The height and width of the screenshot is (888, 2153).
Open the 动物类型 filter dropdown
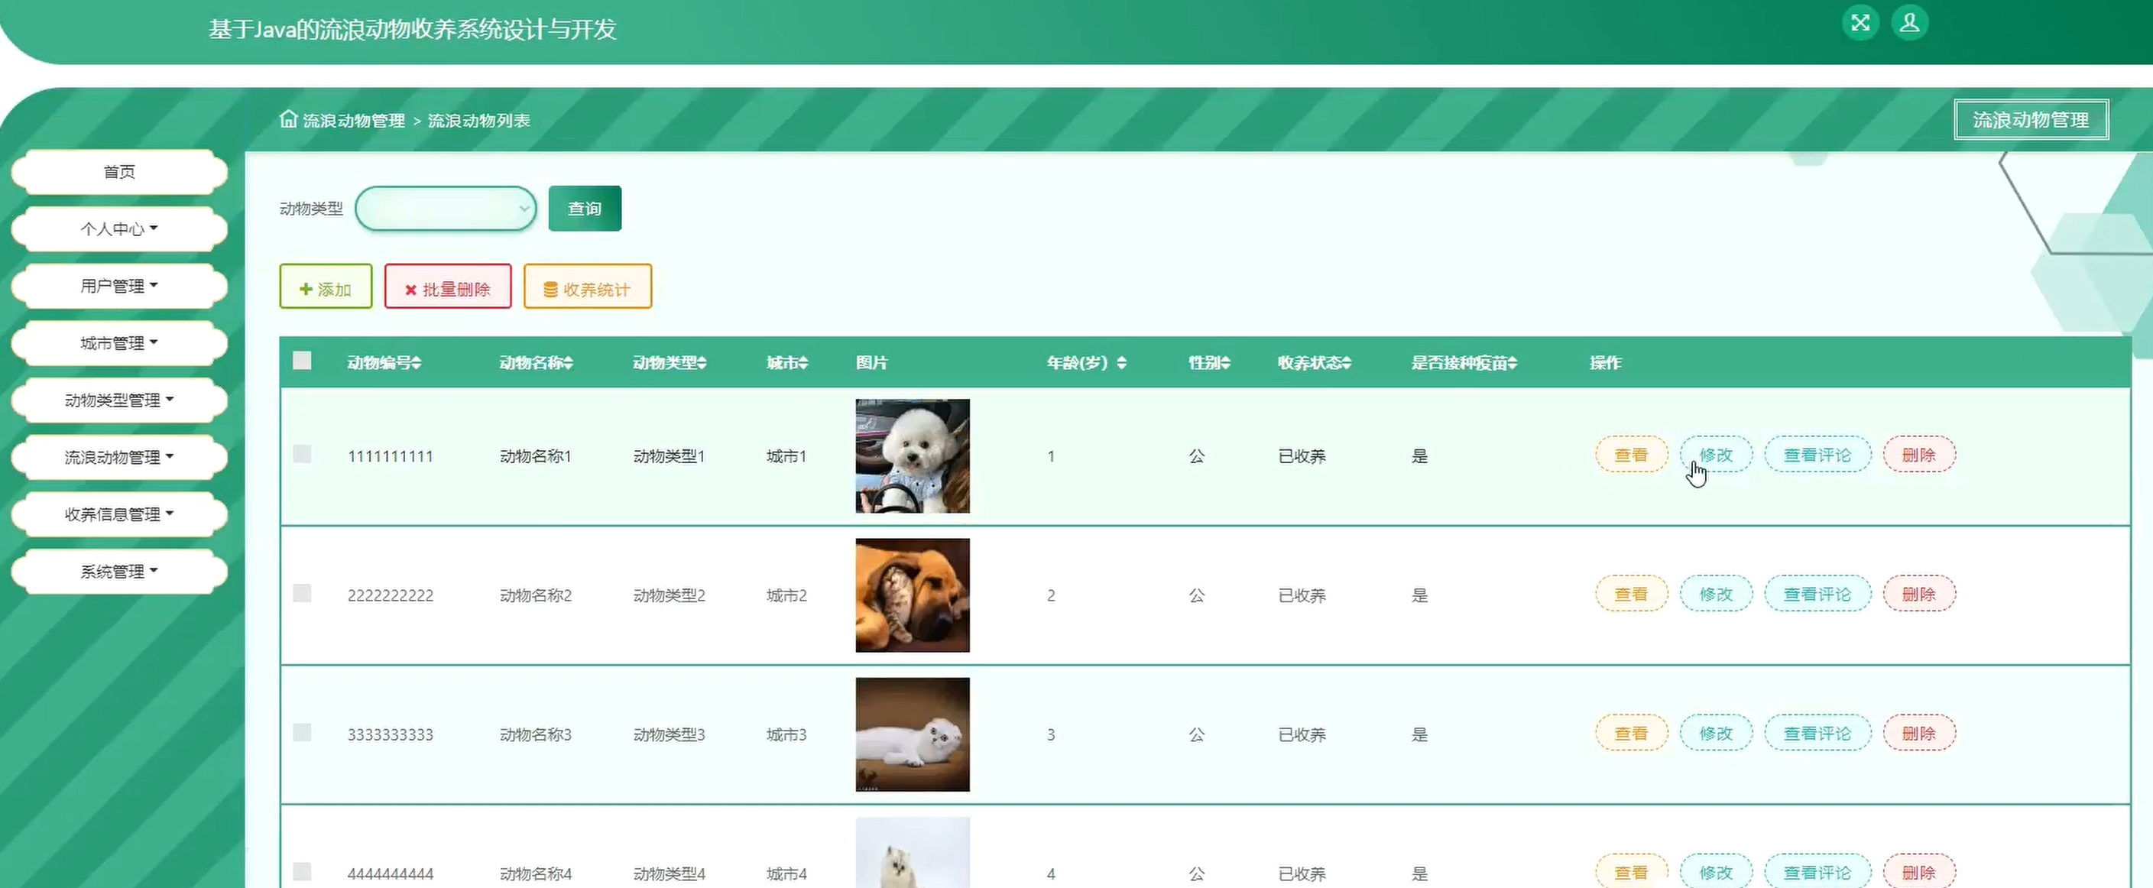point(446,209)
